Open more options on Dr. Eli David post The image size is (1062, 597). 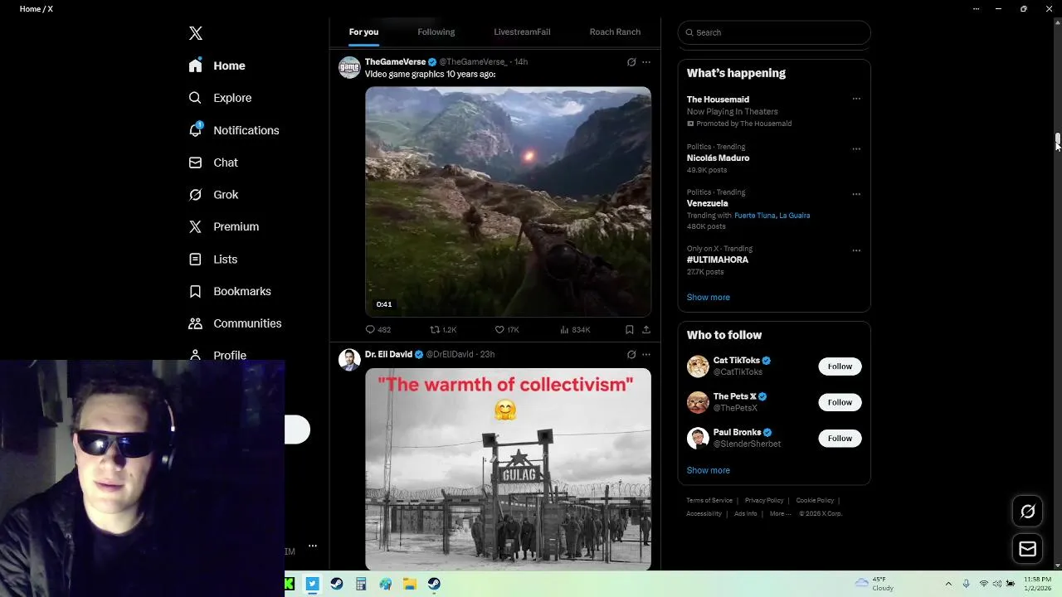(646, 354)
